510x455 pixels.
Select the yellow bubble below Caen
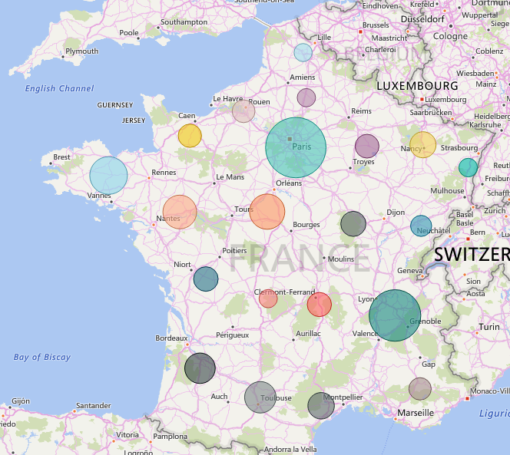[x=190, y=136]
